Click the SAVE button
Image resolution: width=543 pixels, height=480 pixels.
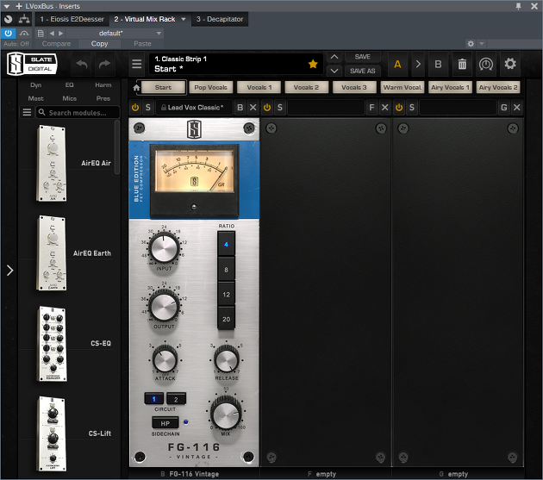363,57
